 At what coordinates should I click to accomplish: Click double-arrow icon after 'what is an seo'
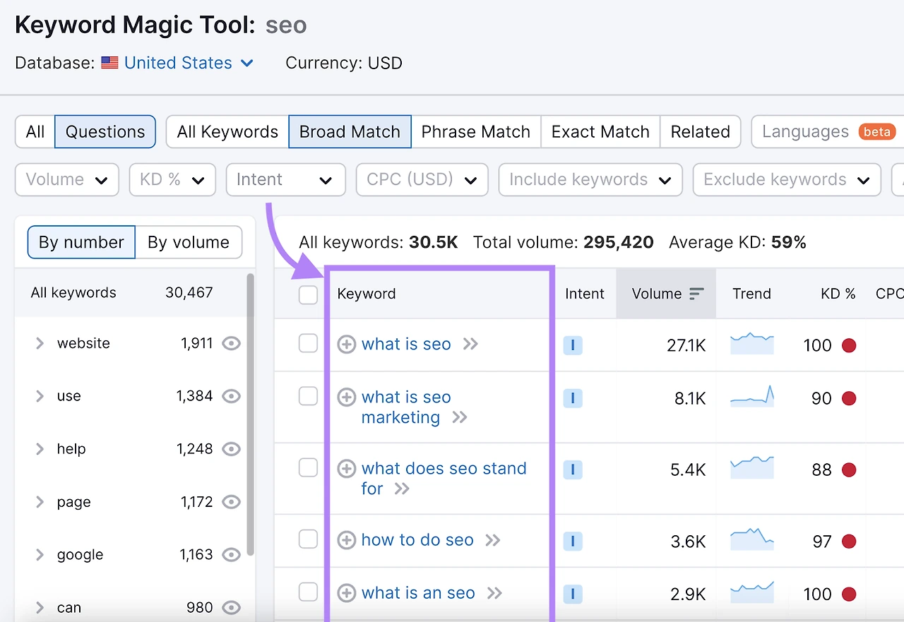click(494, 593)
